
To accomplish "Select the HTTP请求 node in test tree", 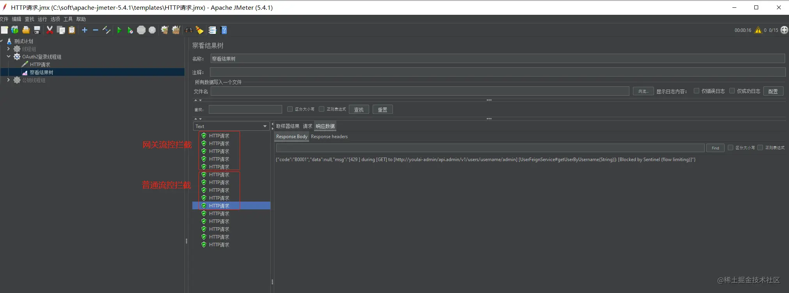I will (40, 65).
